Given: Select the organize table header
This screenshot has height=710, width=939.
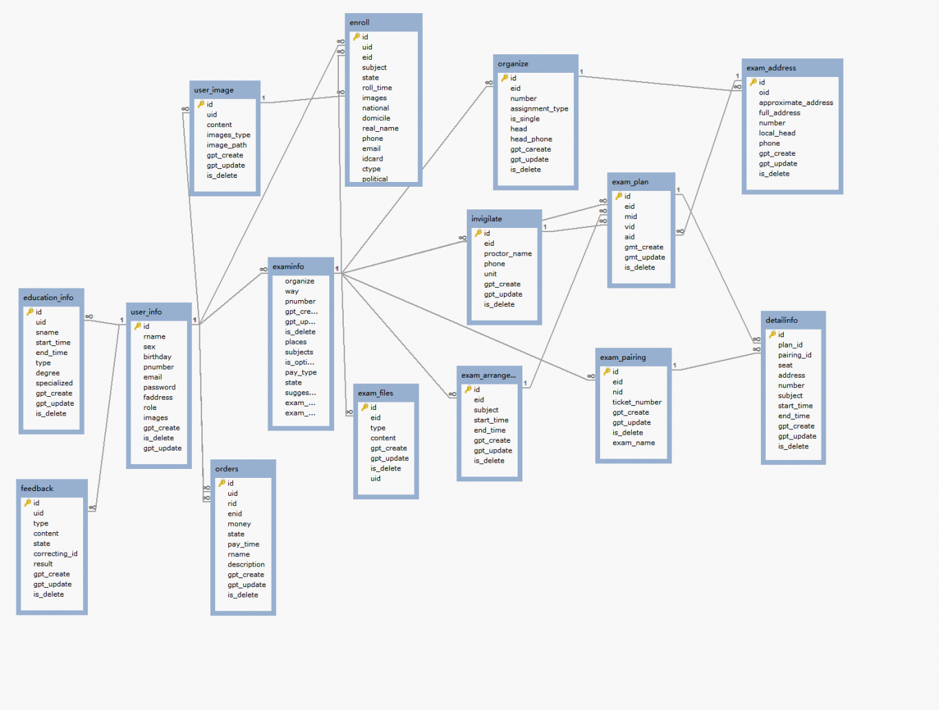Looking at the screenshot, I should [x=535, y=64].
